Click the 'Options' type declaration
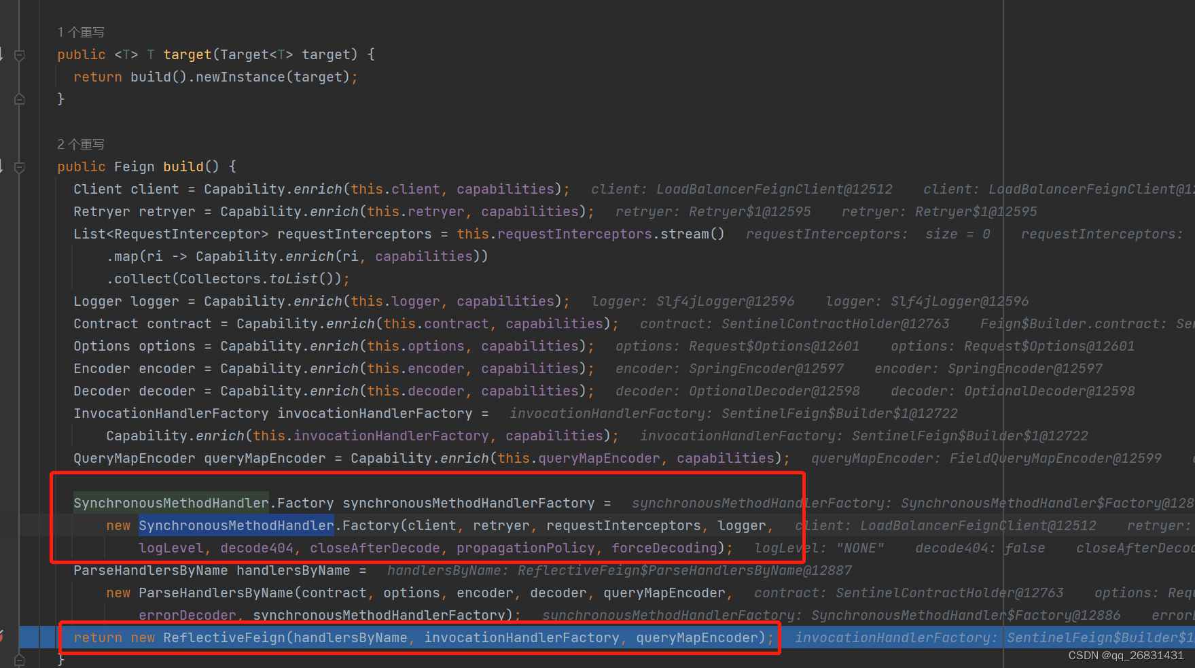Image resolution: width=1195 pixels, height=668 pixels. 102,346
